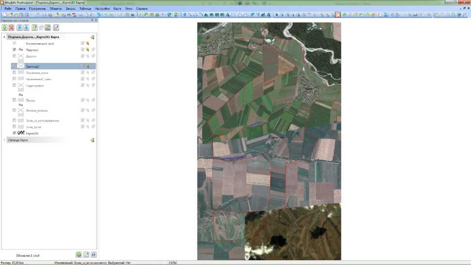Select the Зоны_с/х_использования layer name
Screen dimensions: 471x265
coord(43,120)
